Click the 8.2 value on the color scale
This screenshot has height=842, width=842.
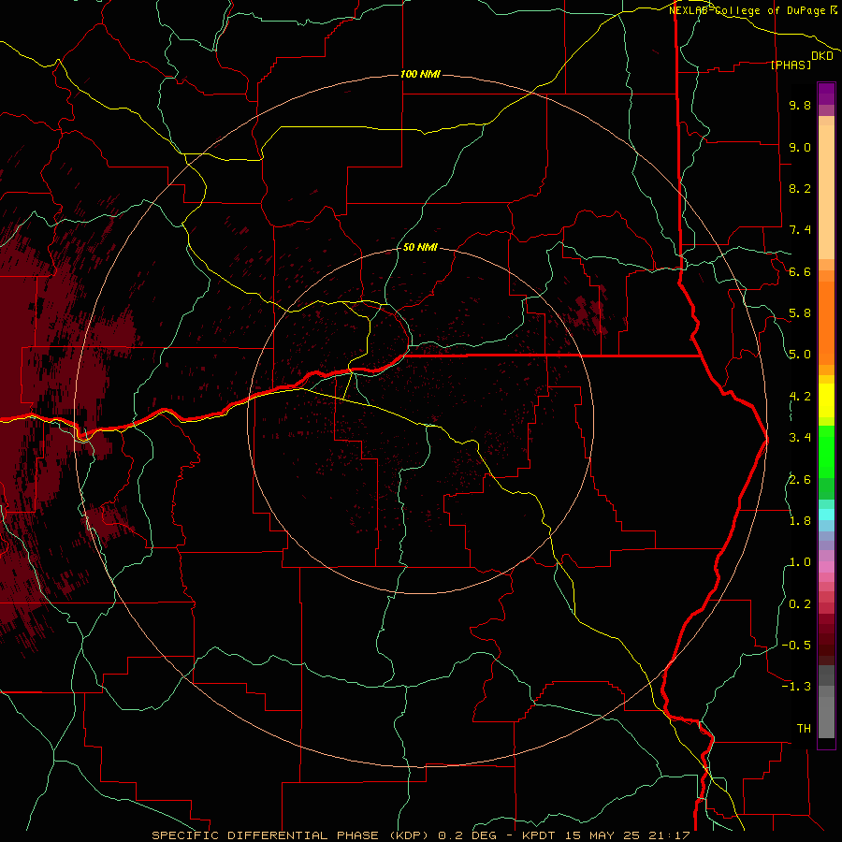(x=800, y=188)
